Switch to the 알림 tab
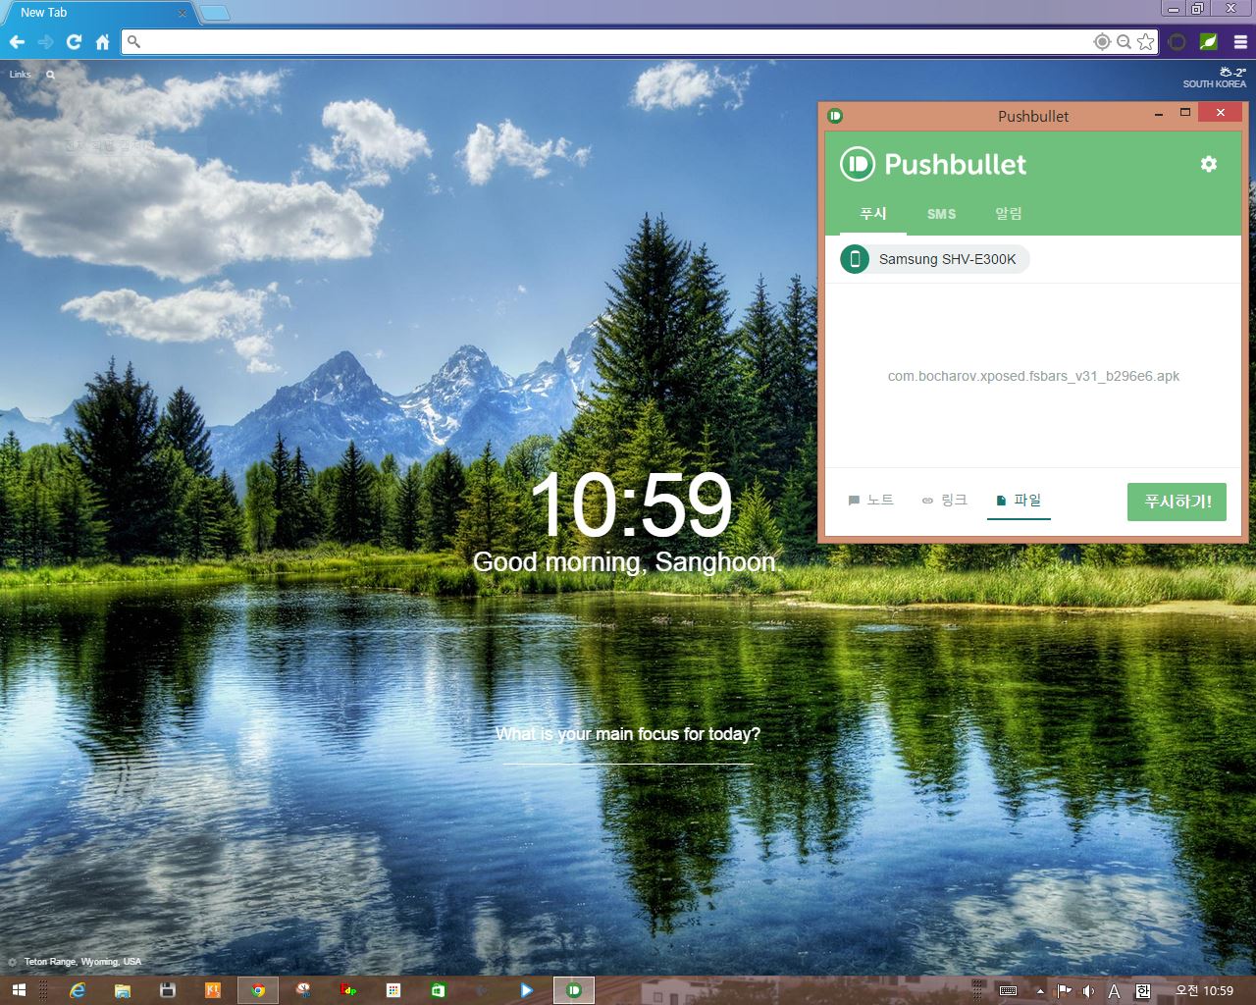Screen dimensions: 1256x1005 coord(1008,214)
